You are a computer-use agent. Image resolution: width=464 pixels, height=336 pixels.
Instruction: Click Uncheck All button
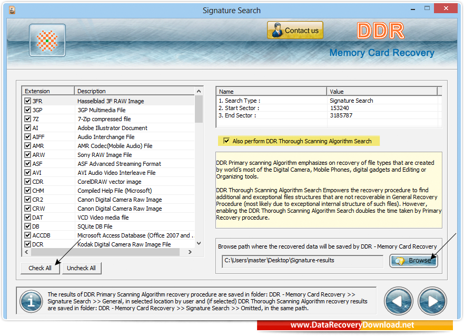(x=82, y=268)
